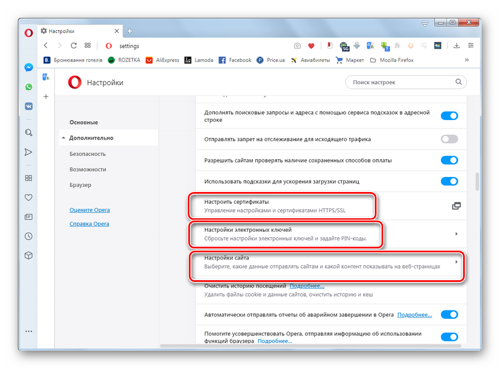Open the Opera main menu logo
500x369 pixels.
point(28,33)
